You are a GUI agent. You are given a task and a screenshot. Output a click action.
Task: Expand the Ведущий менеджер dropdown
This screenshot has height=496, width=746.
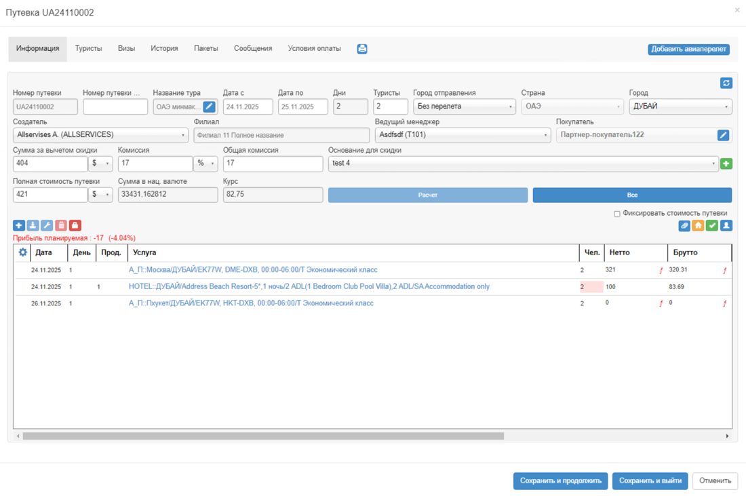[463, 135]
